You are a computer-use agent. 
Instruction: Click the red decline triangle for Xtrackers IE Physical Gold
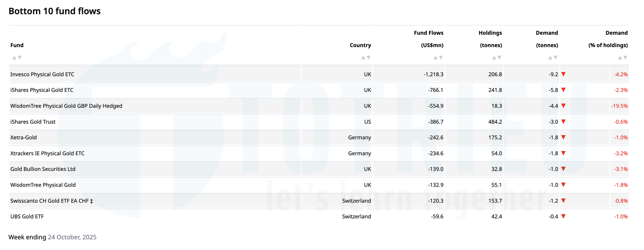coord(564,153)
